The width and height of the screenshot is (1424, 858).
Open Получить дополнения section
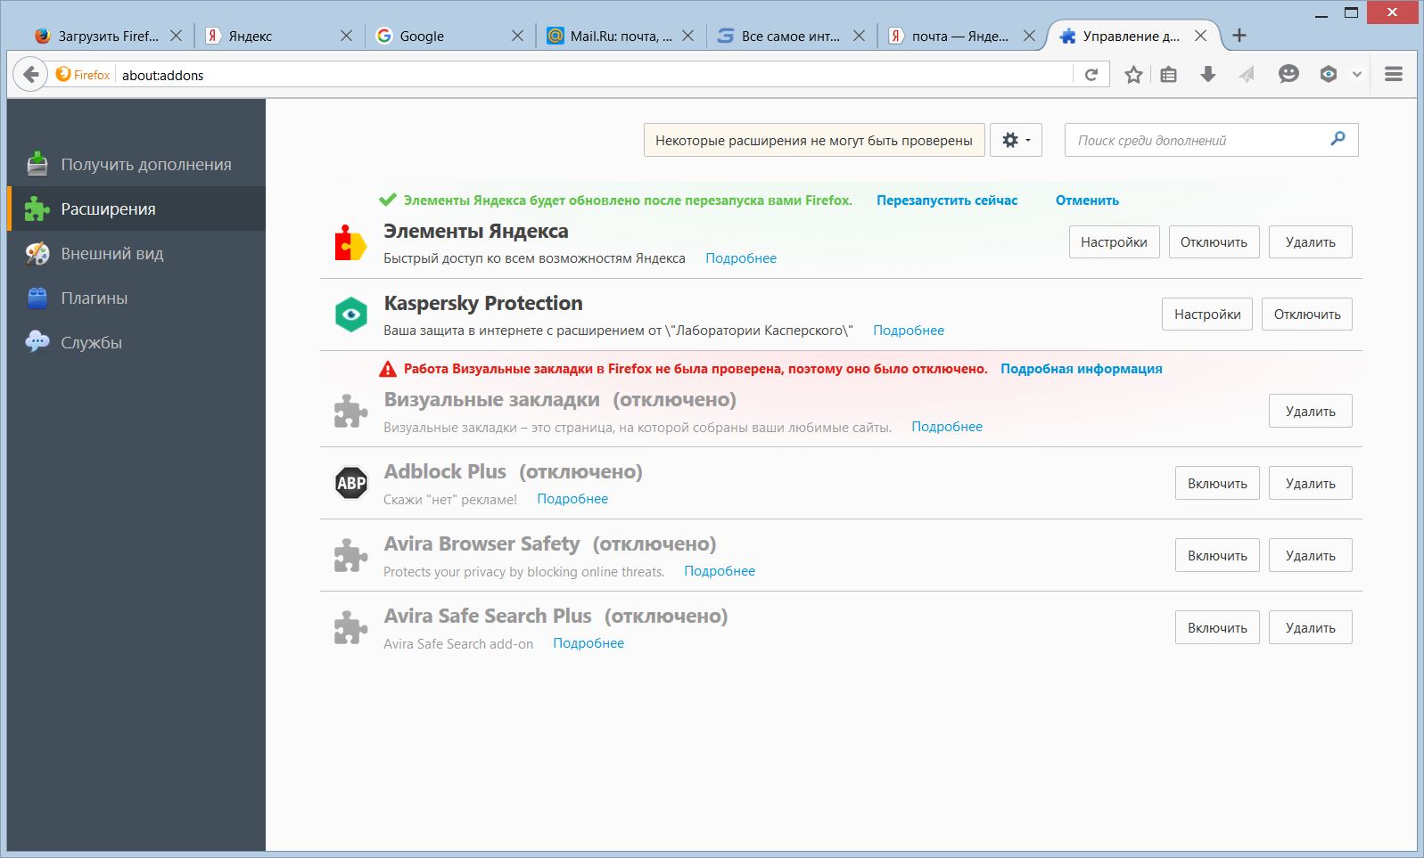[136, 164]
